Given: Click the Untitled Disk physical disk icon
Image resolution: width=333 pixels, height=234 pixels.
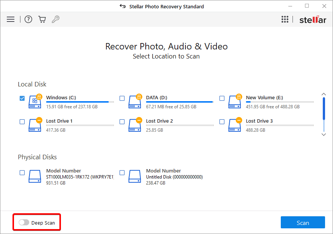Looking at the screenshot, I should coord(135,176).
